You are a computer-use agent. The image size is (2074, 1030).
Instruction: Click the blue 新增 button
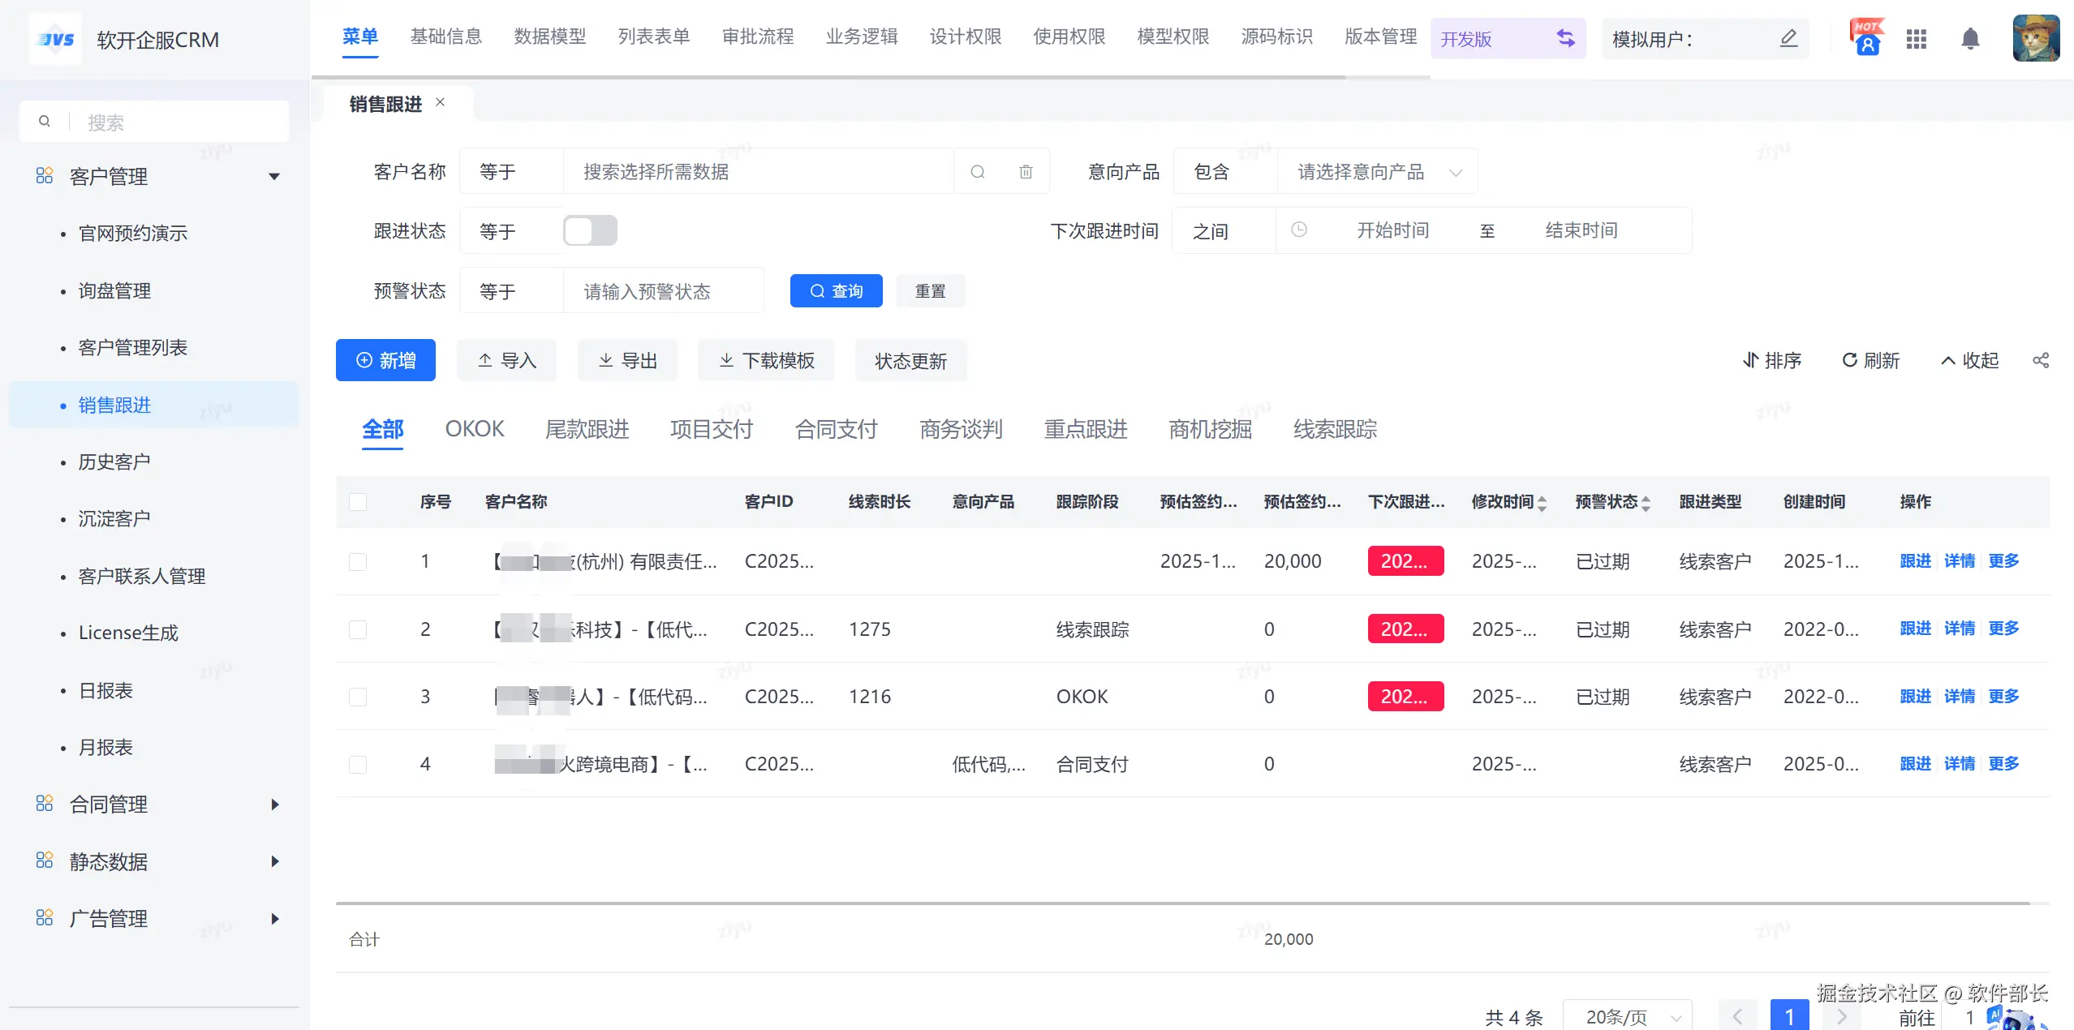tap(385, 360)
